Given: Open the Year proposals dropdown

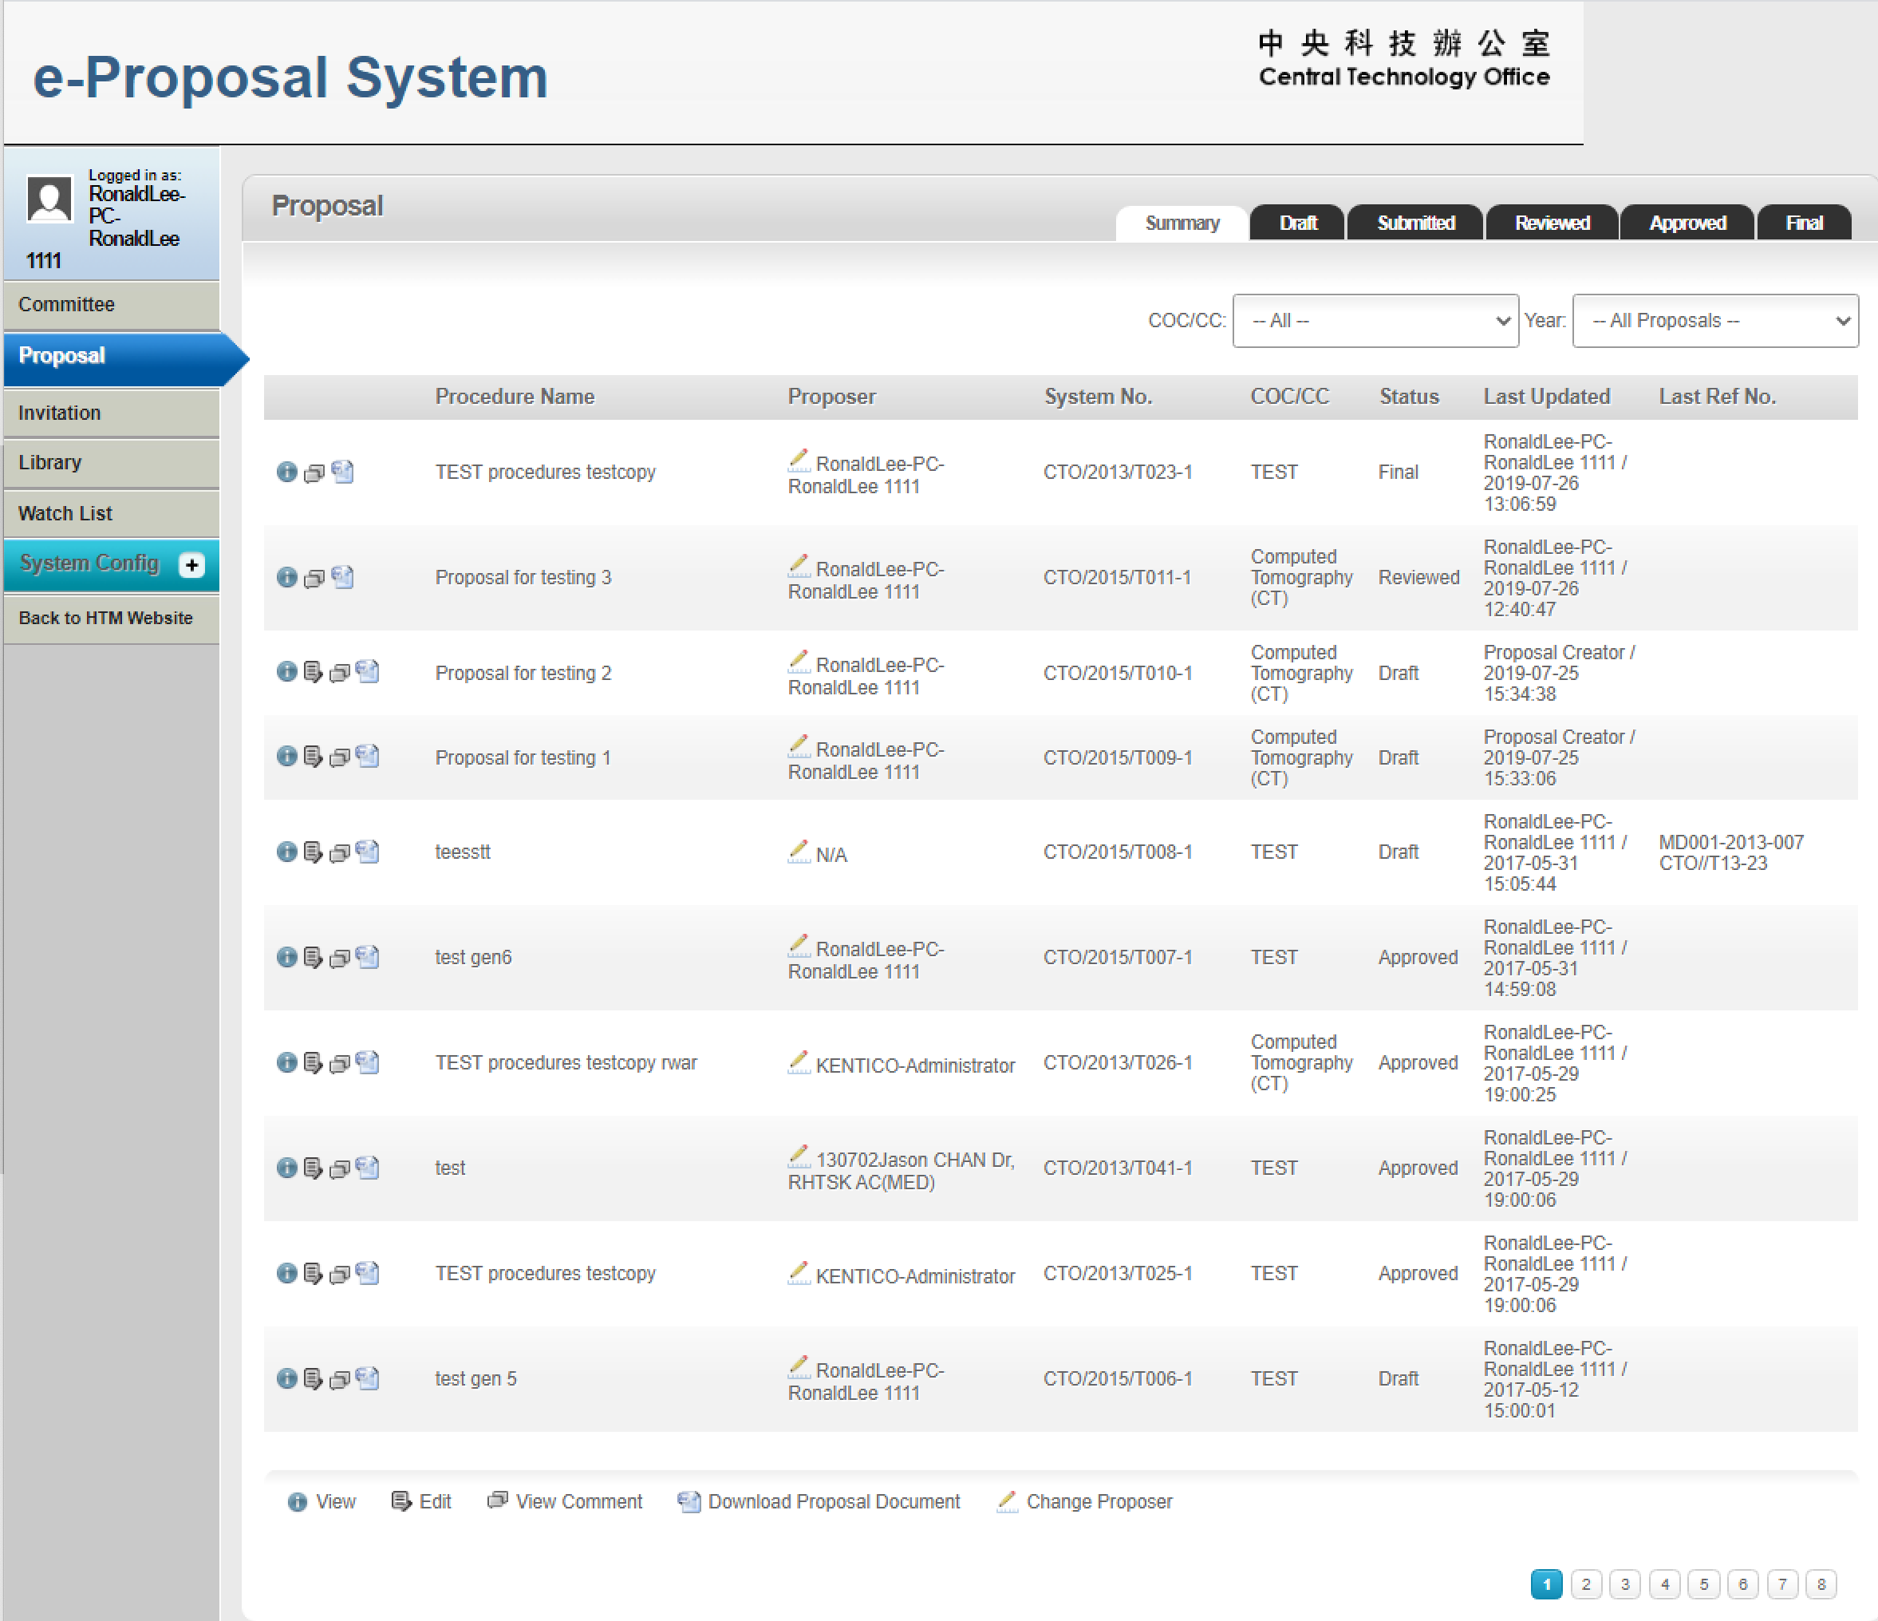Looking at the screenshot, I should pyautogui.click(x=1715, y=320).
